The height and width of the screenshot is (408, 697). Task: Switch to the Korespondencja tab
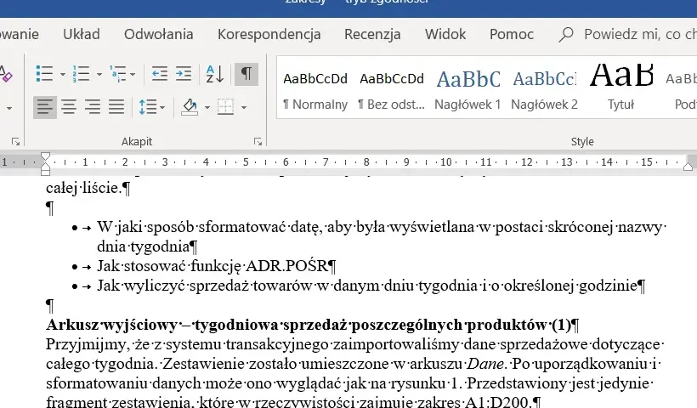point(269,34)
